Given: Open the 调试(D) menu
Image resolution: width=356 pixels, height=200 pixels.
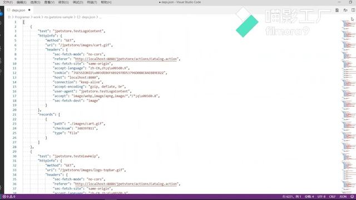Looking at the screenshot, I should click(x=78, y=2).
